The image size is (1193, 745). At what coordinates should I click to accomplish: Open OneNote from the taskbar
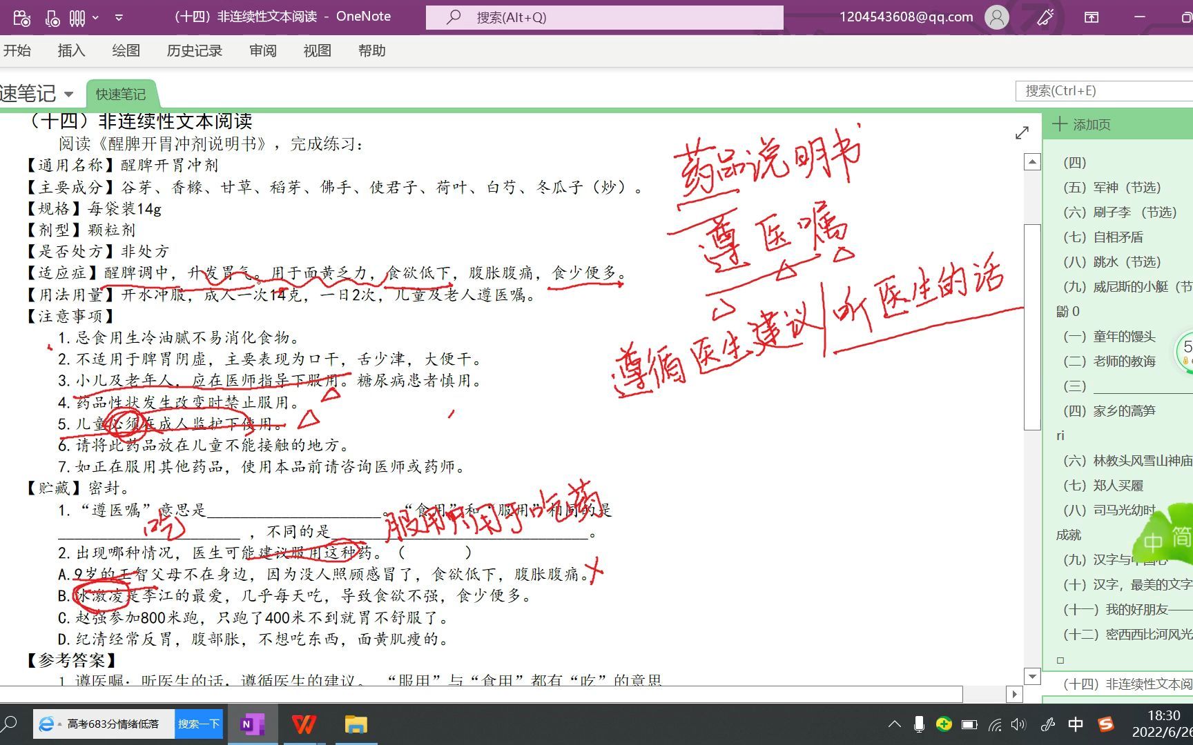tap(253, 724)
